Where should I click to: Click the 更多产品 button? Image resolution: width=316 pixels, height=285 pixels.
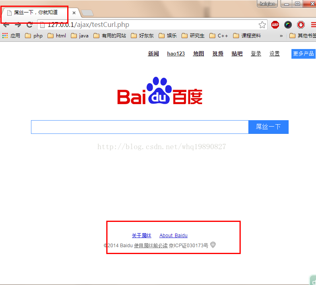(303, 54)
